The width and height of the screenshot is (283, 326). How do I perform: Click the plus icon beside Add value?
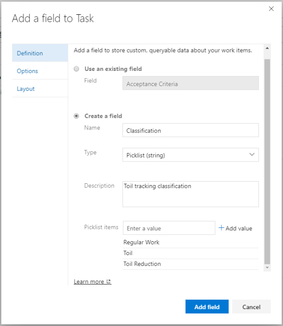pos(221,228)
